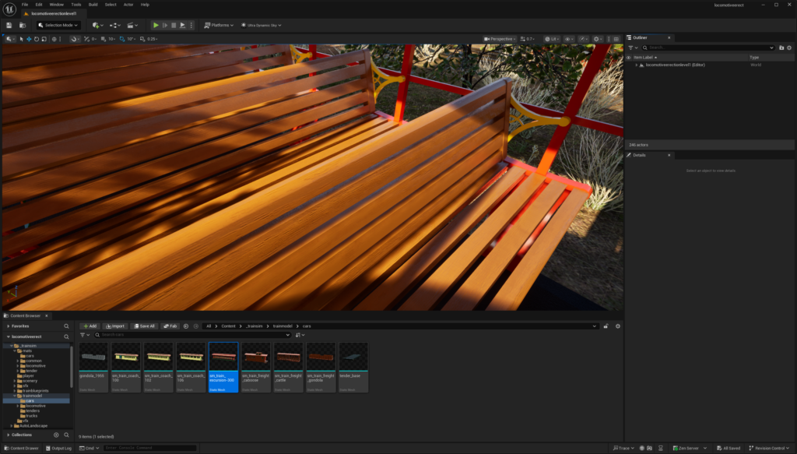Expand the Perspective view dropdown

pyautogui.click(x=500, y=39)
